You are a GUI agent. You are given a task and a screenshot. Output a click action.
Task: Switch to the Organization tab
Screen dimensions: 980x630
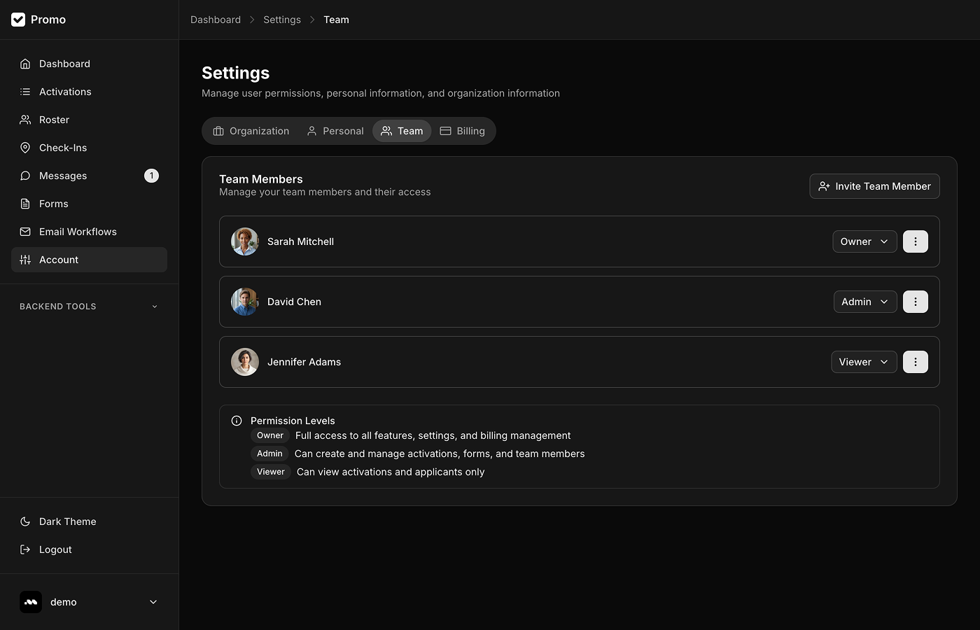coord(251,131)
